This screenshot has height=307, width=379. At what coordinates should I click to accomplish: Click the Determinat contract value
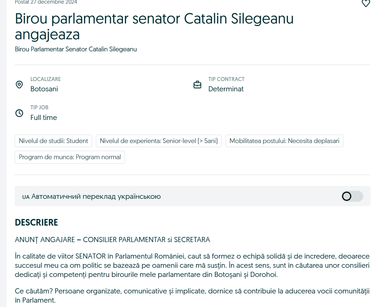226,89
